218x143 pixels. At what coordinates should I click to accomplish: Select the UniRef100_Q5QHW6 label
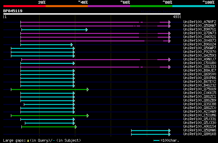[x=200, y=130]
